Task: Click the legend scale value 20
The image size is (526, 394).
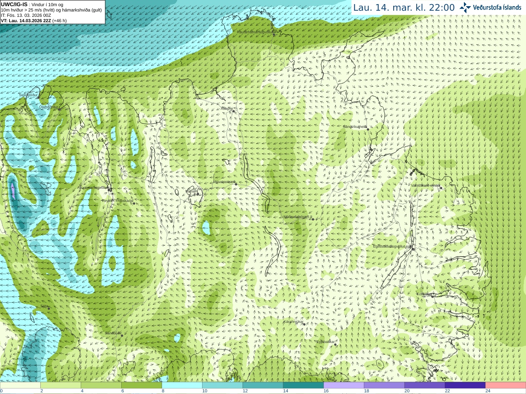Action: tap(407, 391)
